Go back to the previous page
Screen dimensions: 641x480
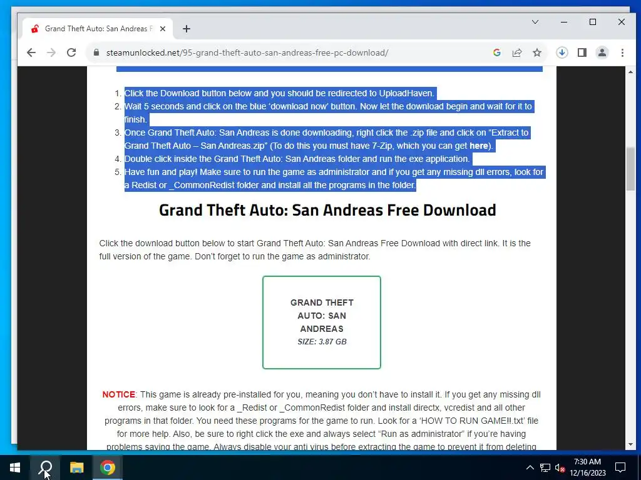[x=31, y=52]
